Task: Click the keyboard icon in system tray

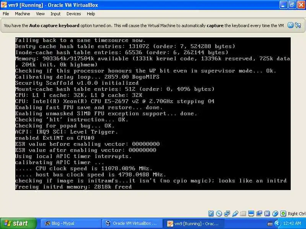Action: [x=270, y=224]
